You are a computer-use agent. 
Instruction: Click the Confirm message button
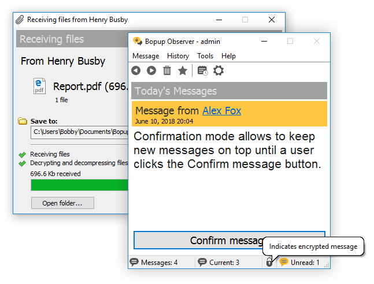(229, 240)
